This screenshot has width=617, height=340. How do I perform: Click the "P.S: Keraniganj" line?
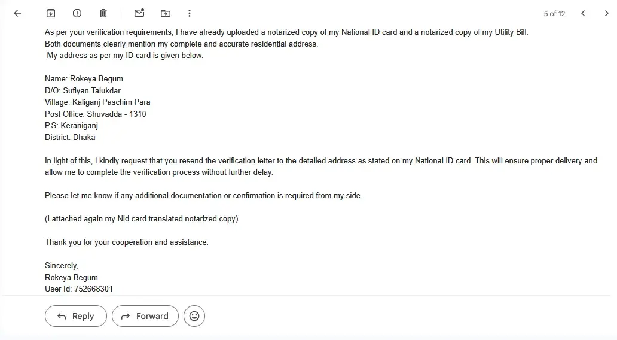(x=71, y=126)
